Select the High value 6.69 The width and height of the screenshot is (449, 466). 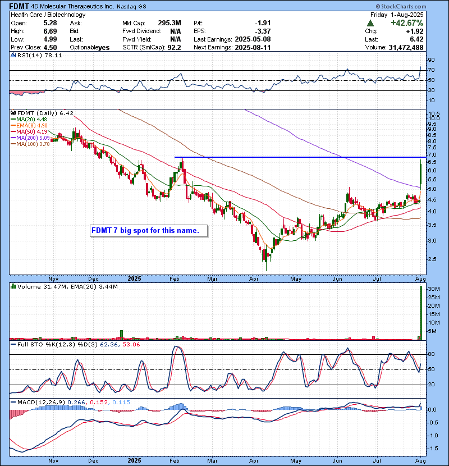point(50,31)
